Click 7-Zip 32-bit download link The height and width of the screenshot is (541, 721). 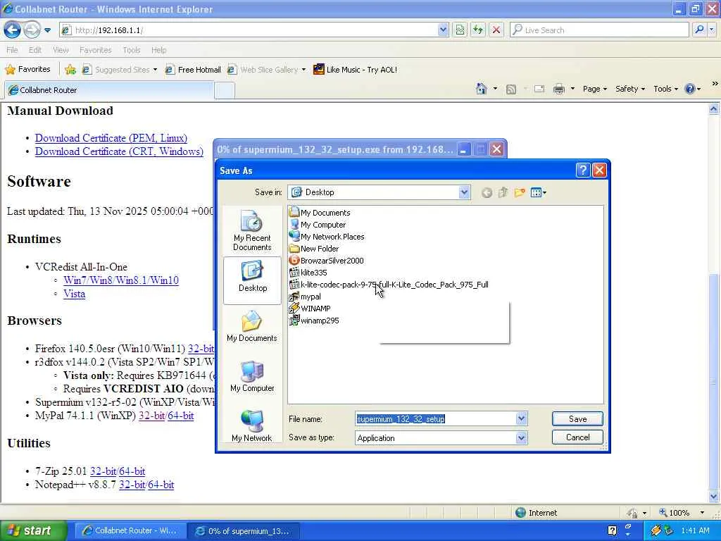[103, 471]
